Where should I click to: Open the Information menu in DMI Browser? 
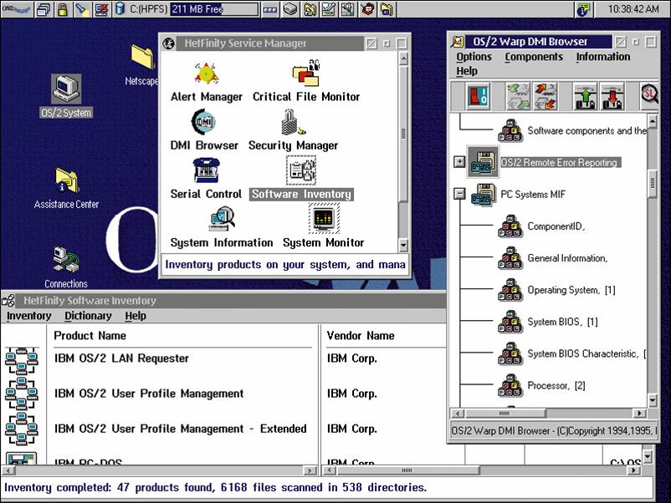click(x=603, y=57)
